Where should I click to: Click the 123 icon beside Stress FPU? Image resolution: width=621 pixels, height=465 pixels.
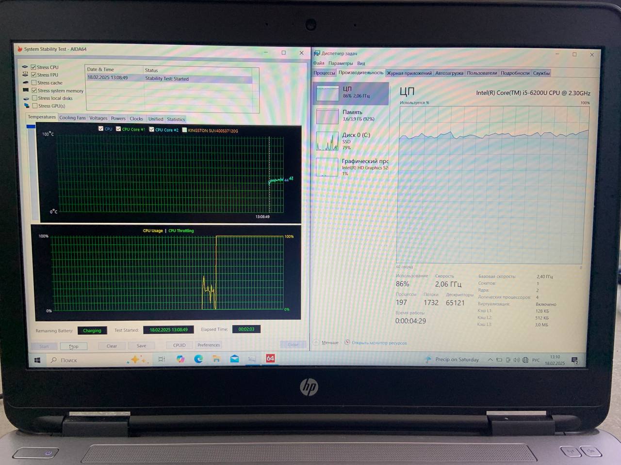pyautogui.click(x=25, y=75)
